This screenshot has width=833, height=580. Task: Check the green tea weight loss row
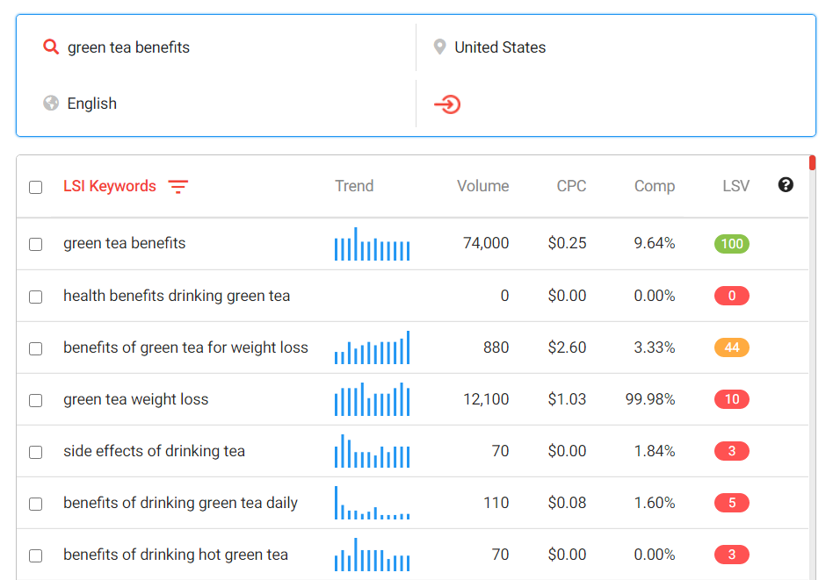click(35, 400)
